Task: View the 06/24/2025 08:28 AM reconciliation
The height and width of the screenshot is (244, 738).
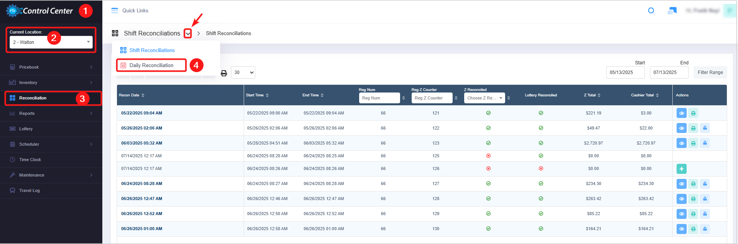Action: (x=681, y=184)
